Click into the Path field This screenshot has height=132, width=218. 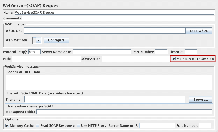coord(47,59)
